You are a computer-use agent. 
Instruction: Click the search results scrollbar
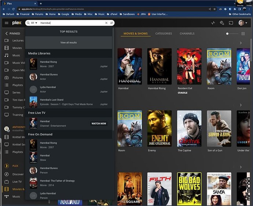point(113,79)
